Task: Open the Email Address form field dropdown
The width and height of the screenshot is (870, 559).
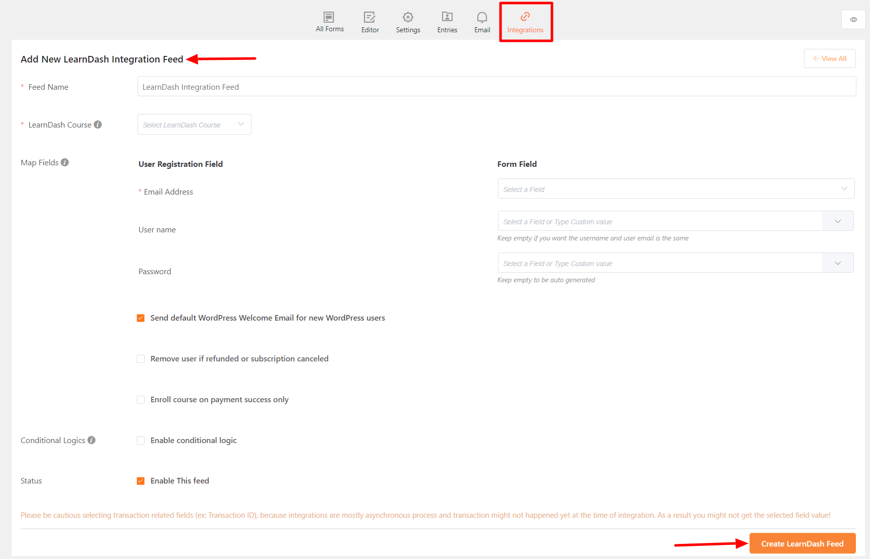Action: 676,189
